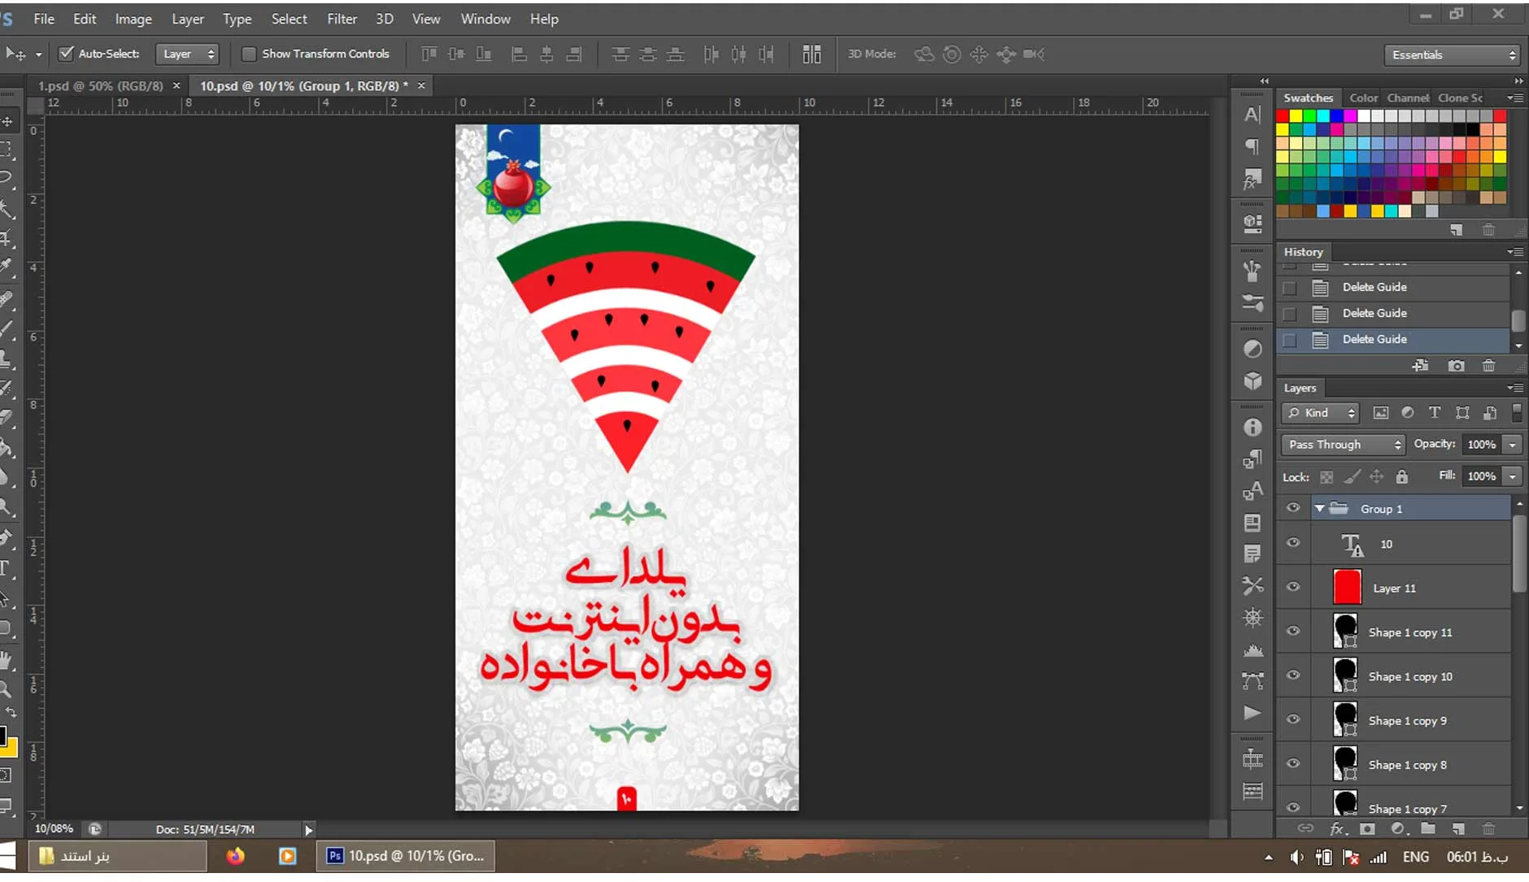Lock all attributes padlock icon

point(1402,476)
